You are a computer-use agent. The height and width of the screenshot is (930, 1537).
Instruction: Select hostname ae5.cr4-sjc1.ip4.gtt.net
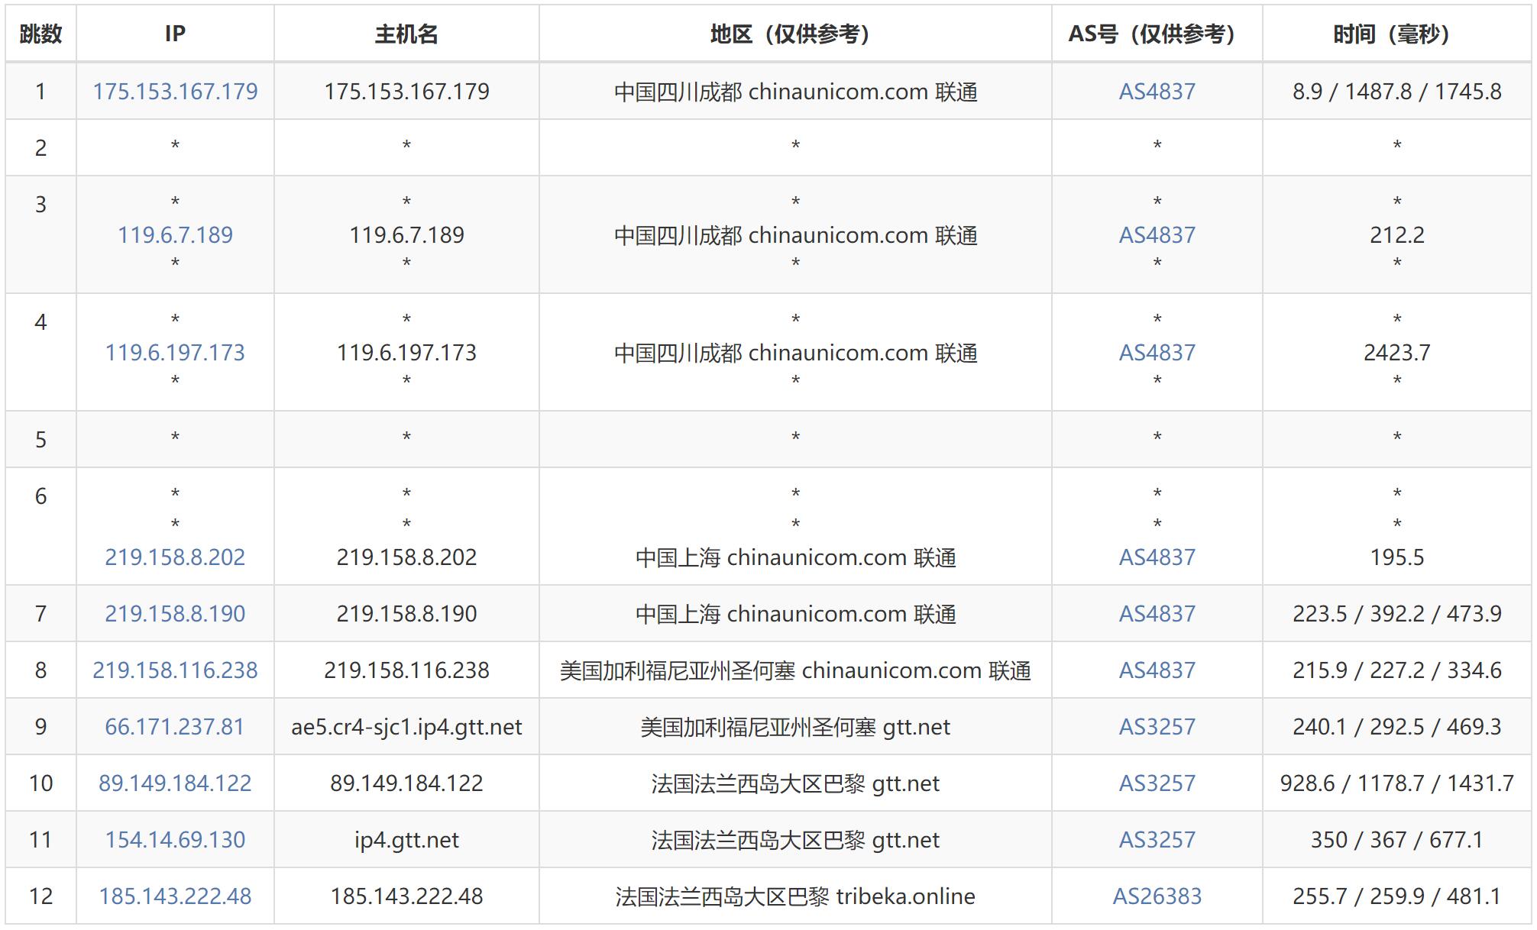406,727
